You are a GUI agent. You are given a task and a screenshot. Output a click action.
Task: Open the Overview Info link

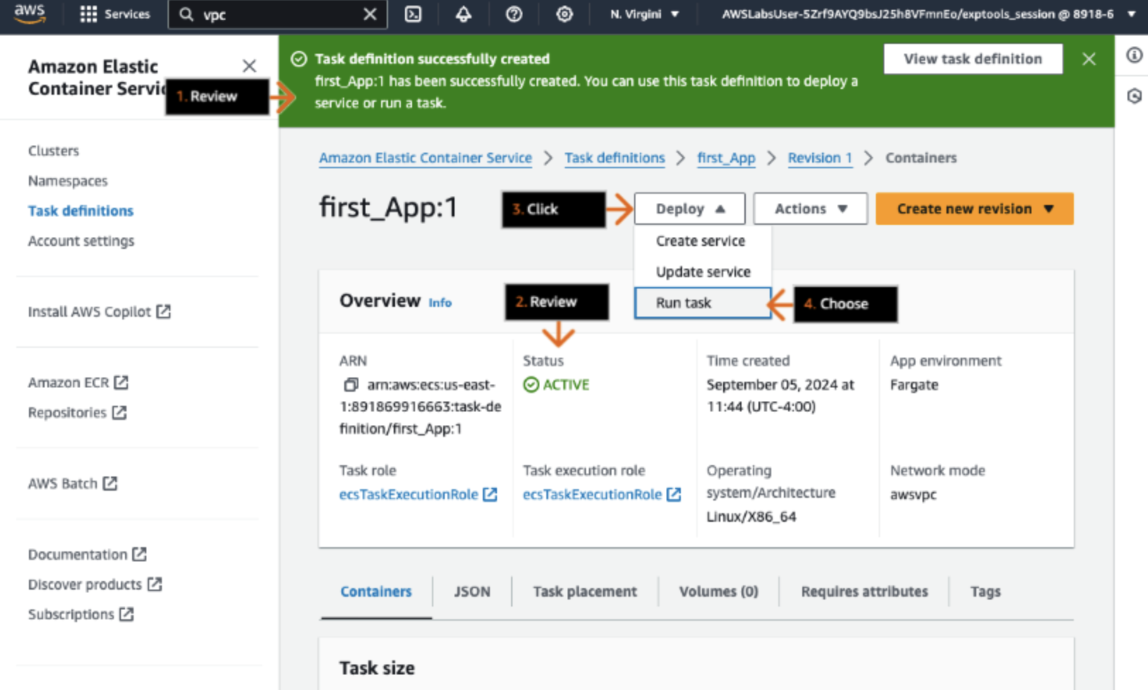pyautogui.click(x=440, y=303)
